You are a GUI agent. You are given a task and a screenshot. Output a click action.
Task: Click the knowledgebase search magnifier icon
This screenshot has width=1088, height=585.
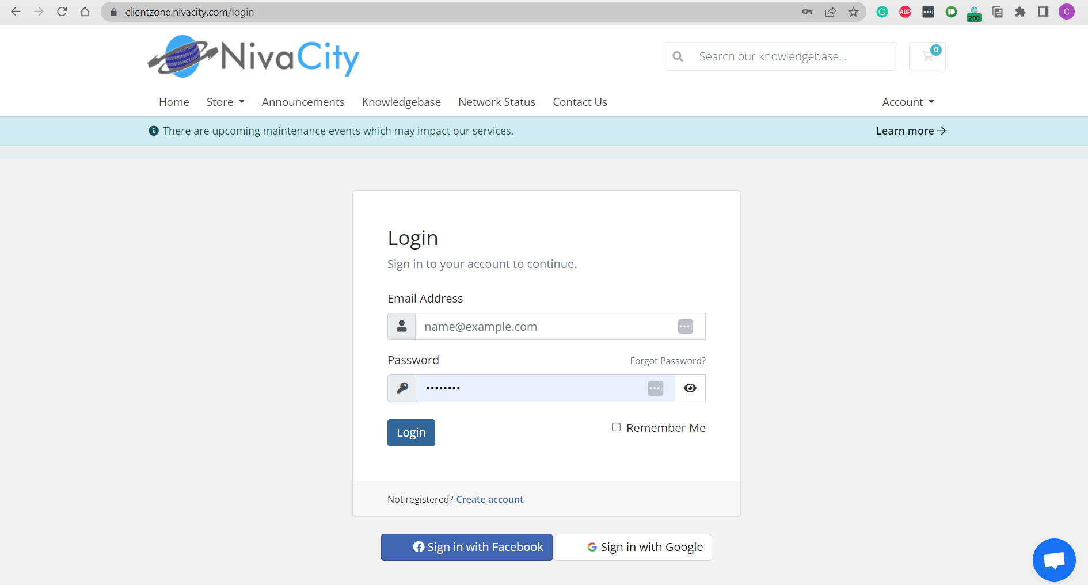(x=678, y=56)
